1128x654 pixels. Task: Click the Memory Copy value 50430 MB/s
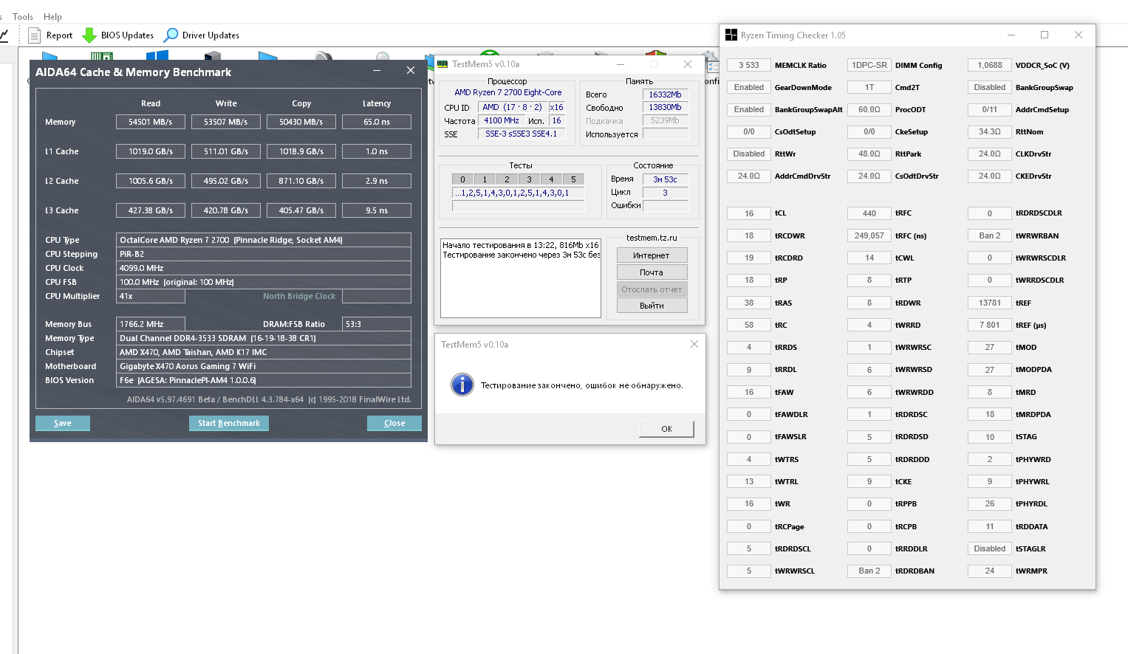click(x=301, y=122)
